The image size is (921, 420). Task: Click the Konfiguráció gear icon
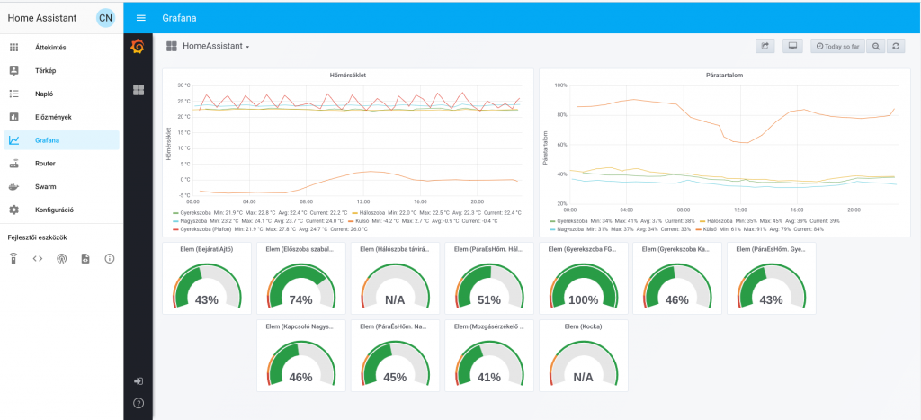(14, 210)
